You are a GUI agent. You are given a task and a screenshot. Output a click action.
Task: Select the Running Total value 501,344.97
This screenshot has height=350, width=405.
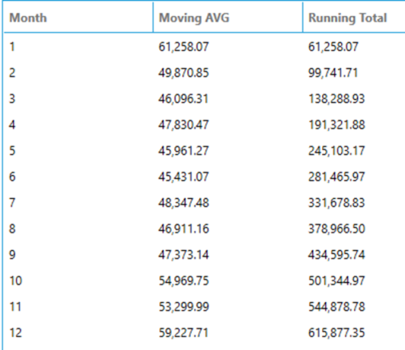tap(336, 280)
